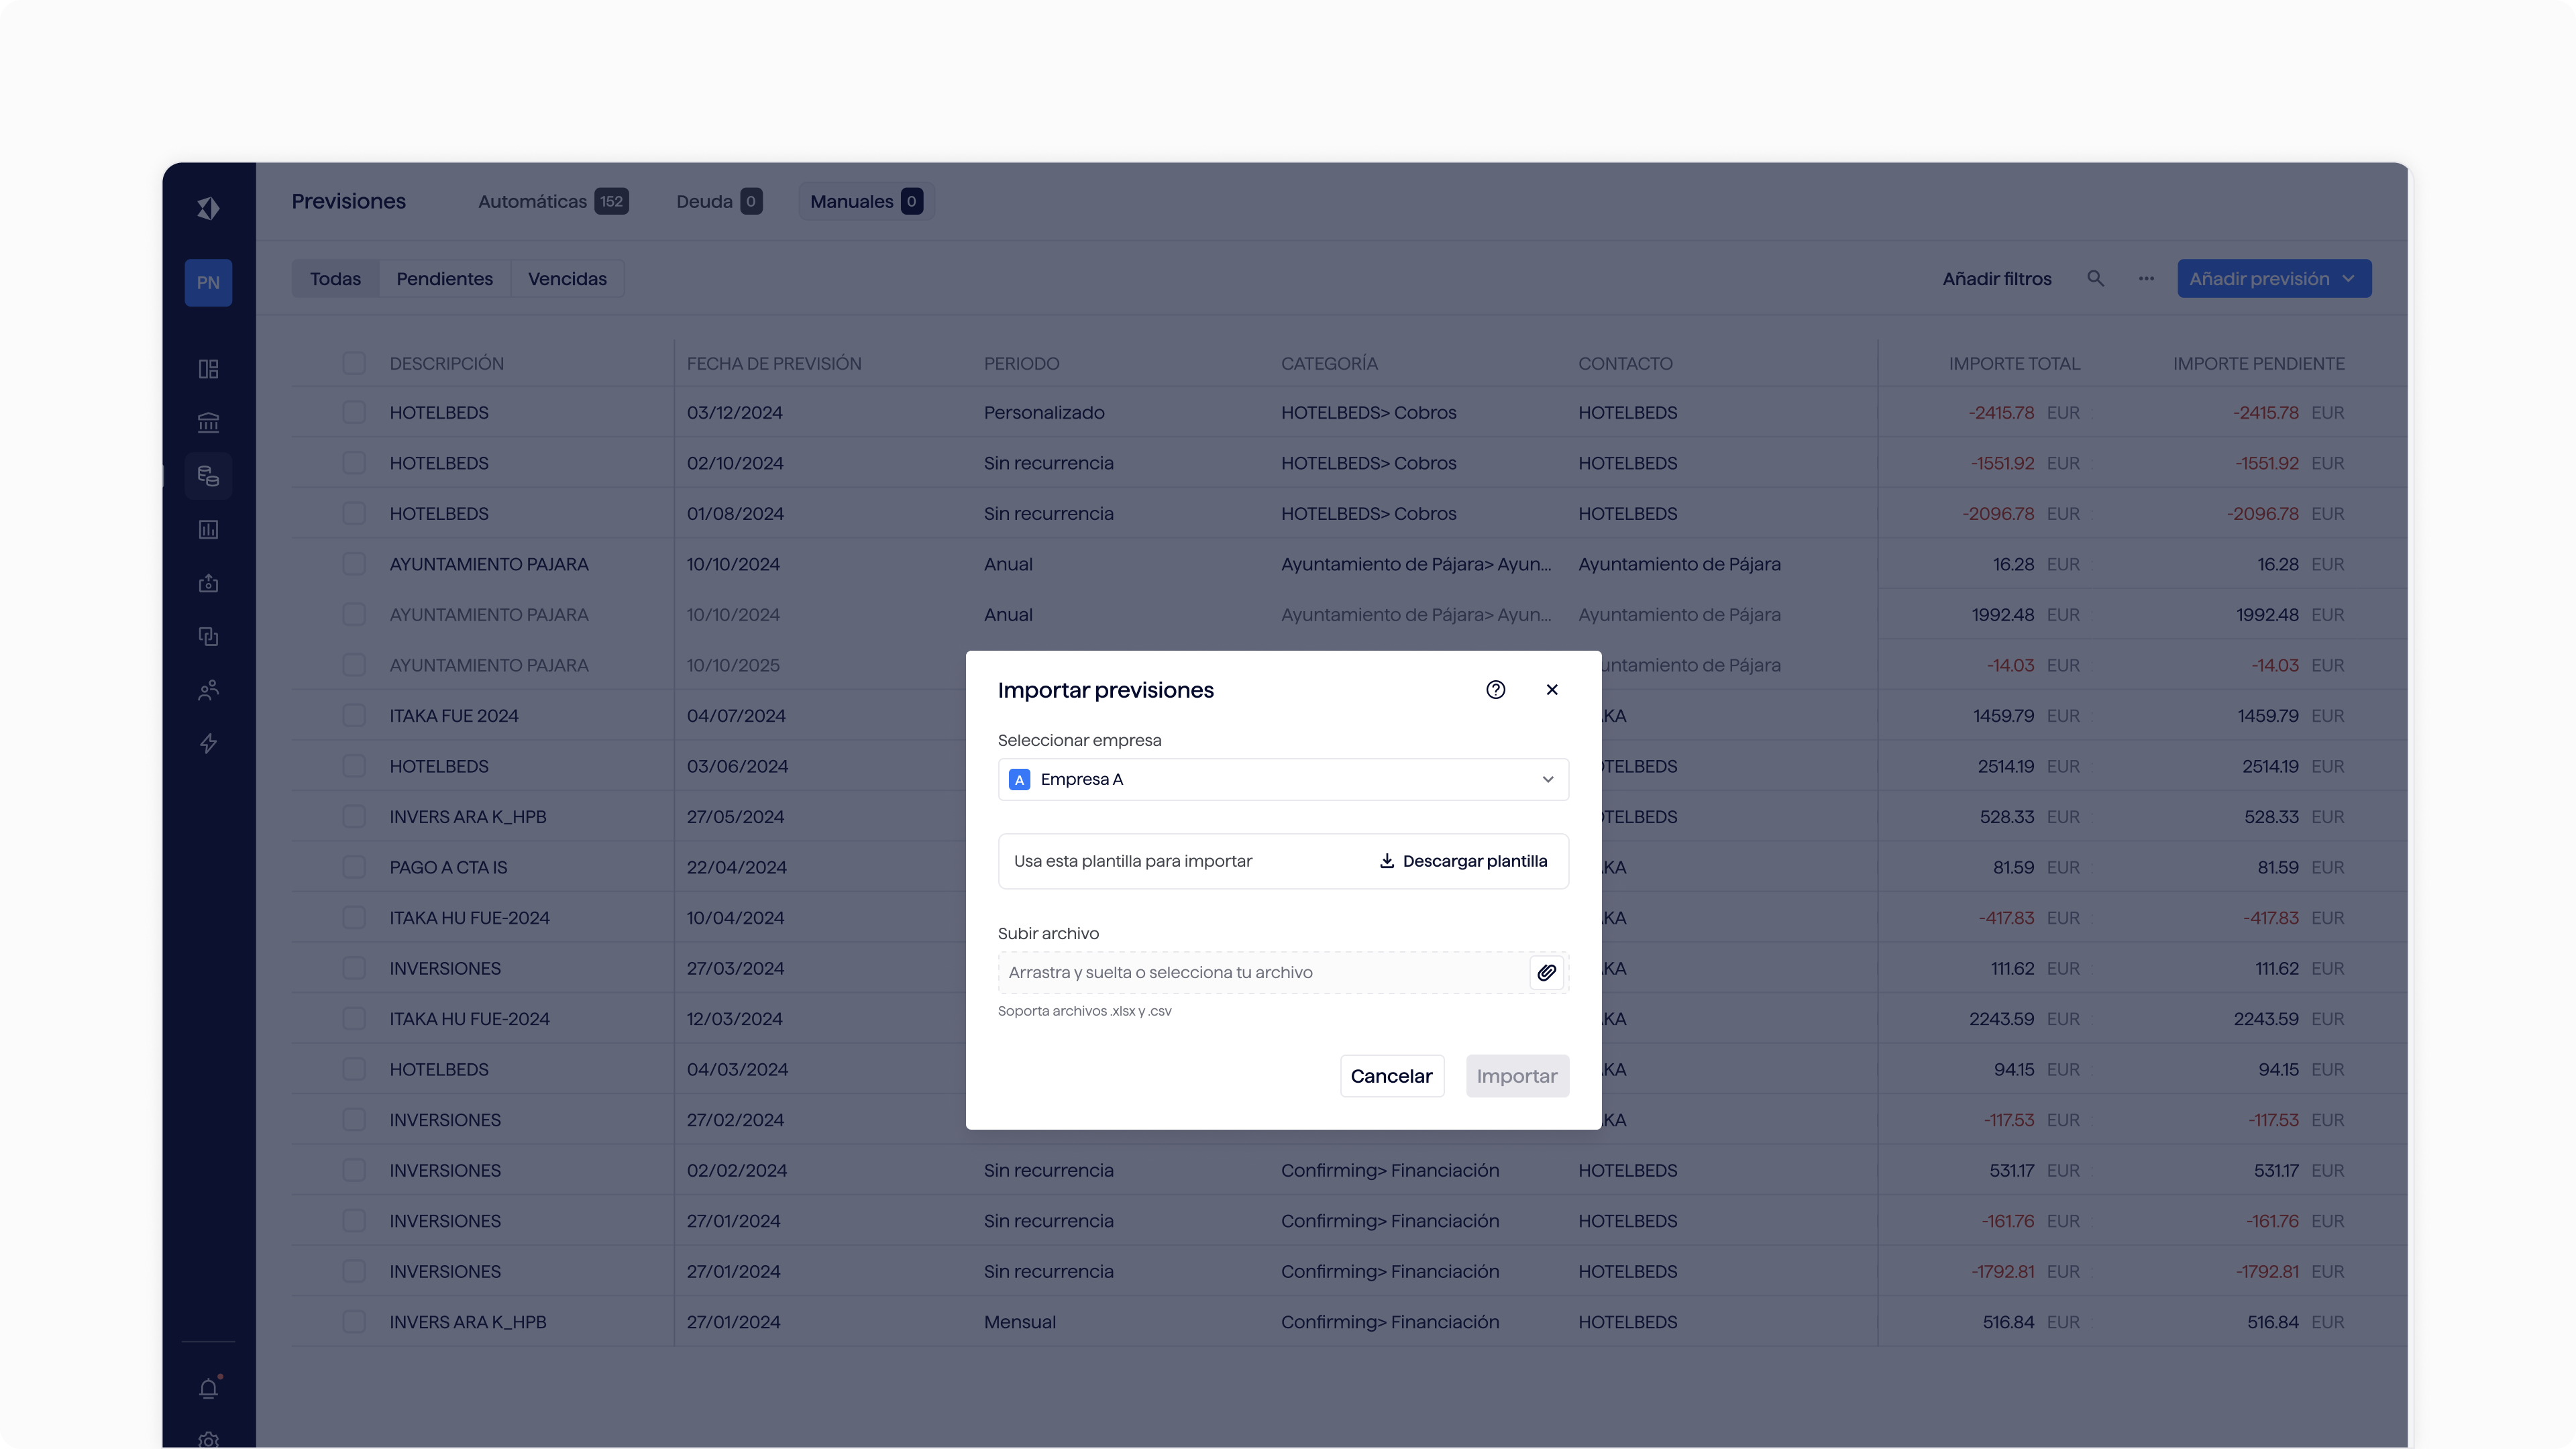Open the documents copy sidebar icon
The image size is (2576, 1449).
(208, 636)
